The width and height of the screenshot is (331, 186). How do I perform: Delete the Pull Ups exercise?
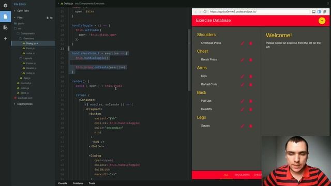coord(250,101)
